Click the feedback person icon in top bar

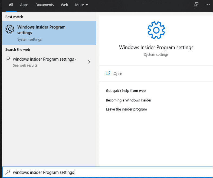tap(196, 5)
